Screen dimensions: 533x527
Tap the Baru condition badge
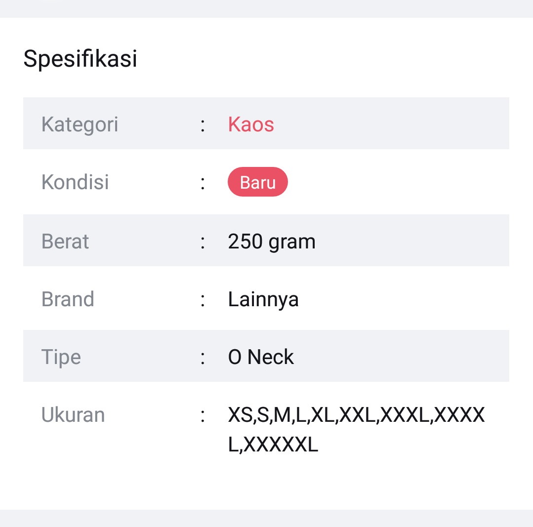point(258,182)
